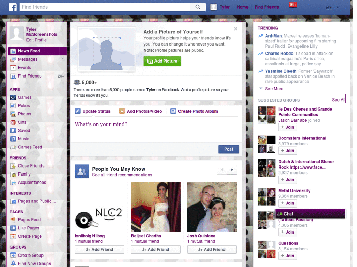Open the Ant-Man trending topic

[273, 36]
